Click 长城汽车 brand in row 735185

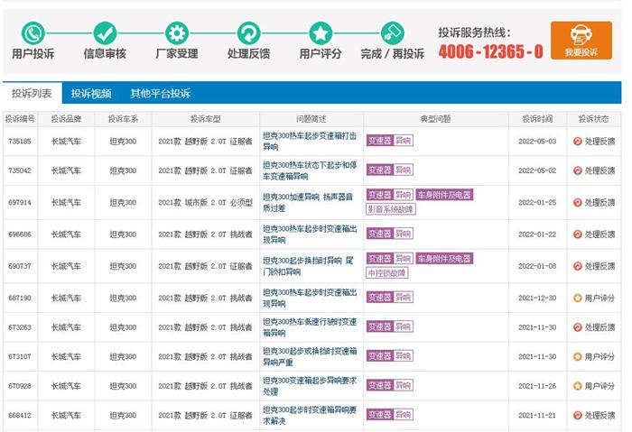66,142
